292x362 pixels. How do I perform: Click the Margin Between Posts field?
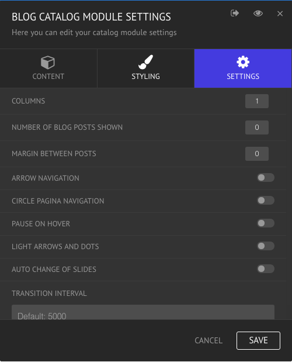coord(257,154)
